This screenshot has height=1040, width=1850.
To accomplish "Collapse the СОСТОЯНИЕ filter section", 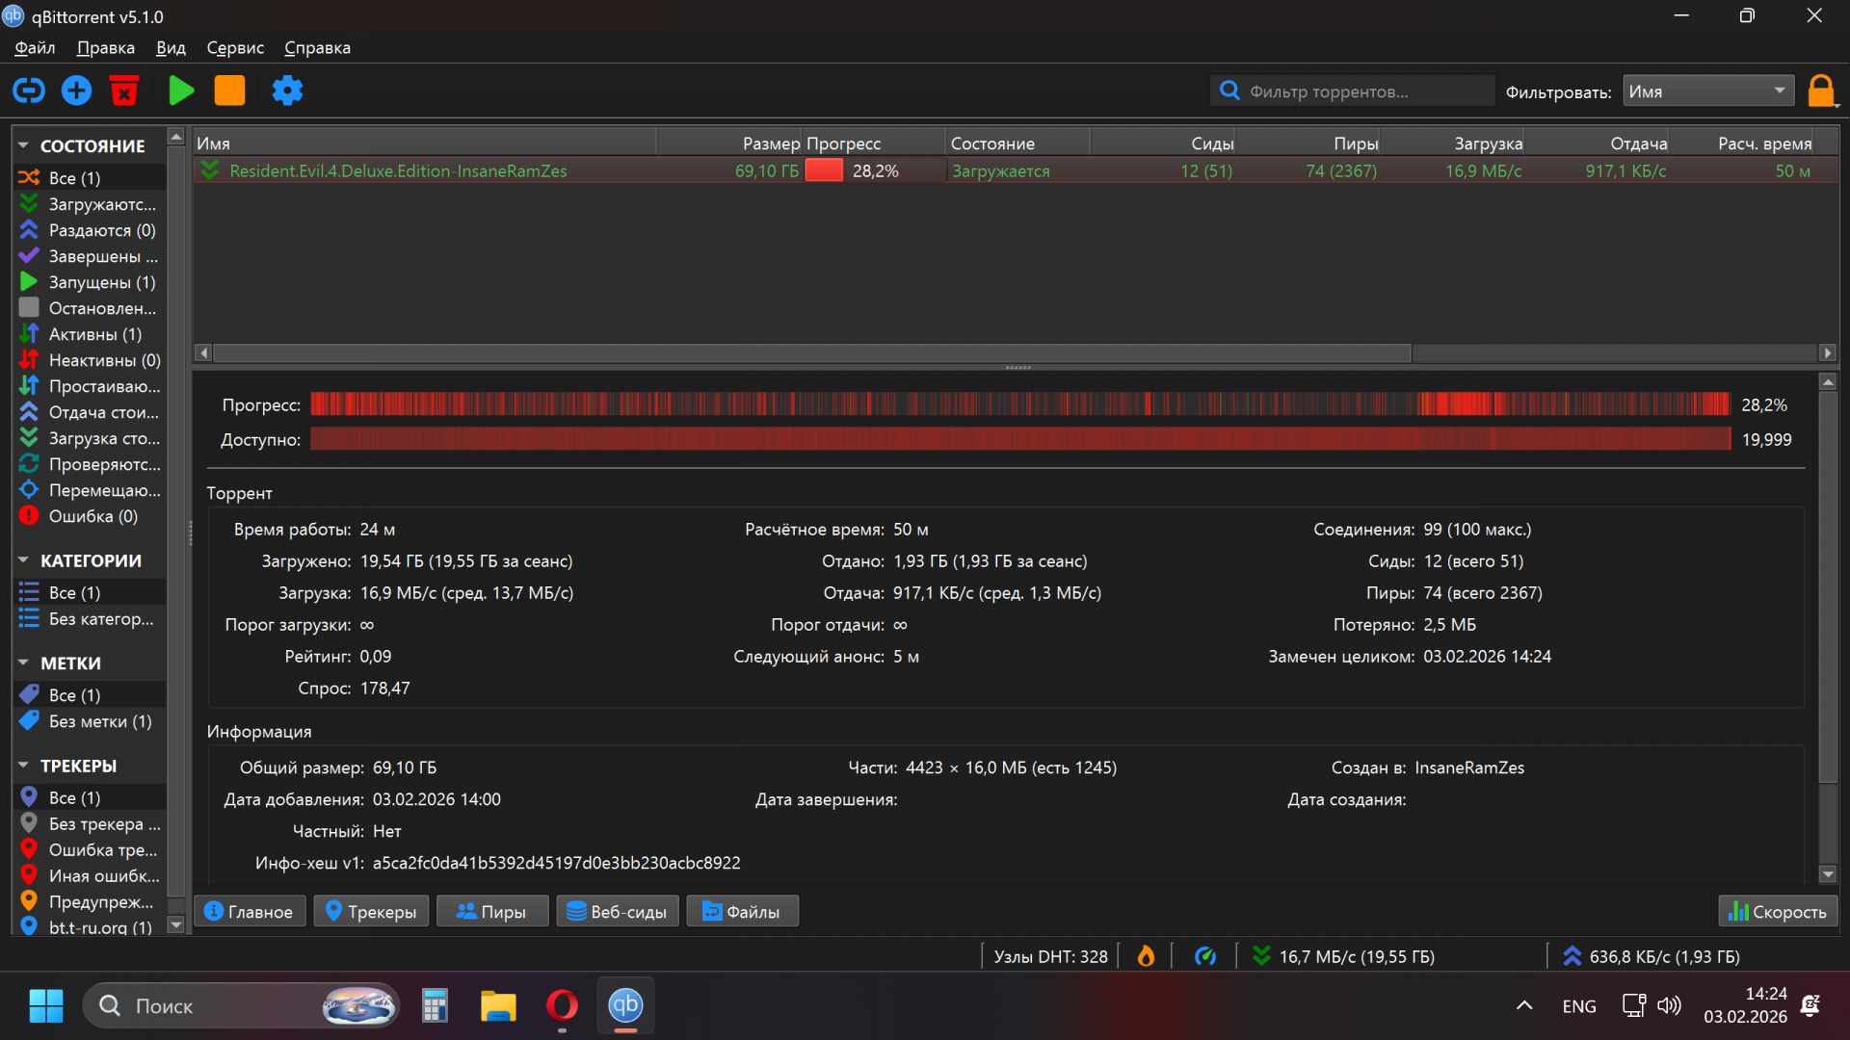I will click(23, 145).
